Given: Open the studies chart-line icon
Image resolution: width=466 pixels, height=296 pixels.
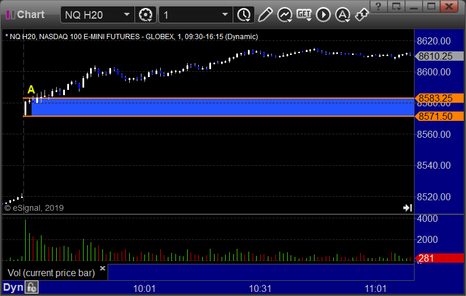Looking at the screenshot, I should click(285, 15).
